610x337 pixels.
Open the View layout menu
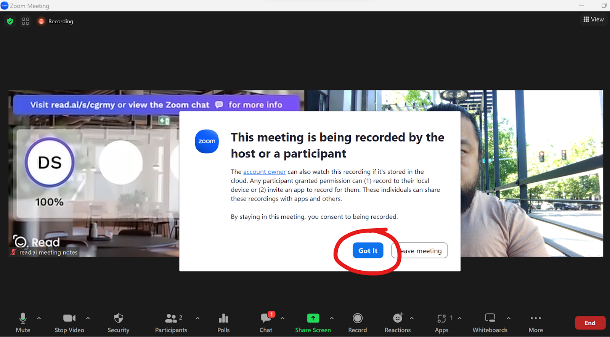click(594, 19)
